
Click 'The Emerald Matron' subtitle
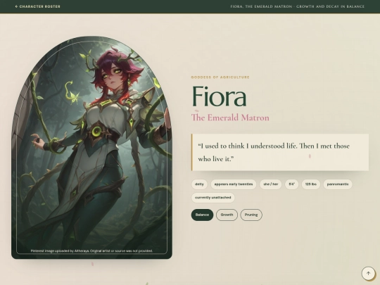point(230,118)
